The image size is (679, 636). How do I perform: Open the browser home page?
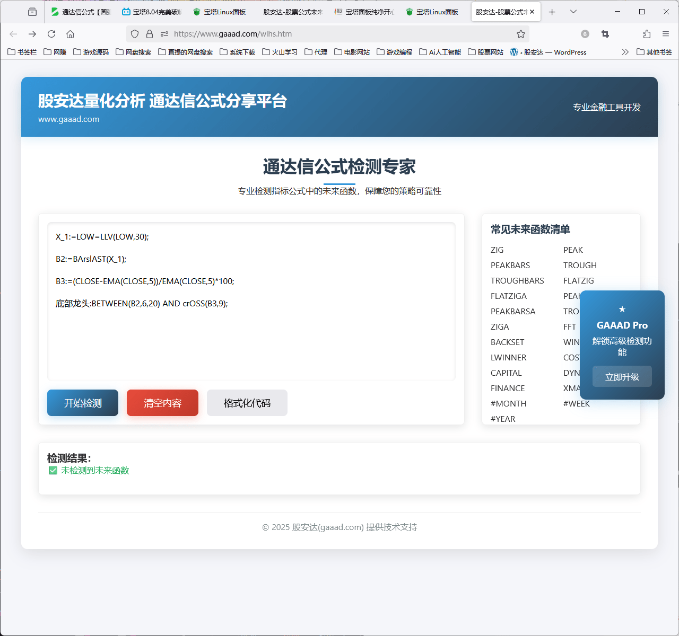[70, 34]
